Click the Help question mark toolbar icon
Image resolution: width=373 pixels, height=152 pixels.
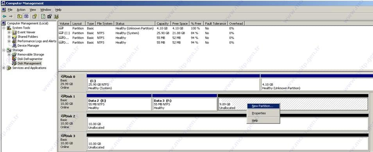point(35,16)
